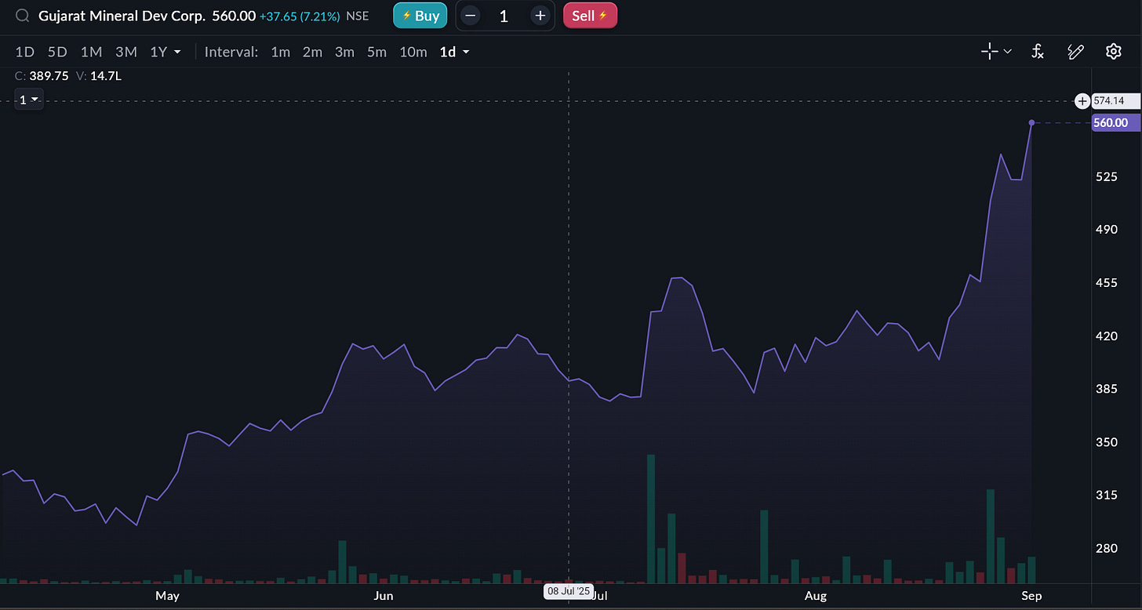The height and width of the screenshot is (610, 1142).
Task: Click the 08 Jul '25 date marker
Action: click(569, 591)
